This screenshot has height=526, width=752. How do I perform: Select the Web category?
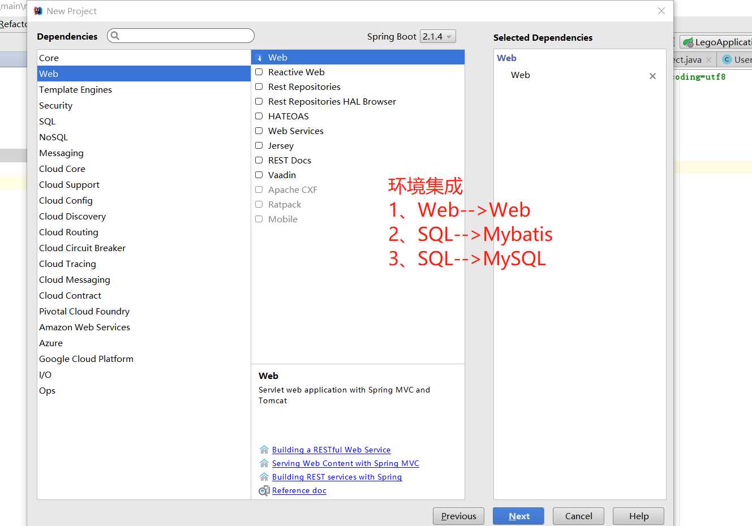pos(144,74)
